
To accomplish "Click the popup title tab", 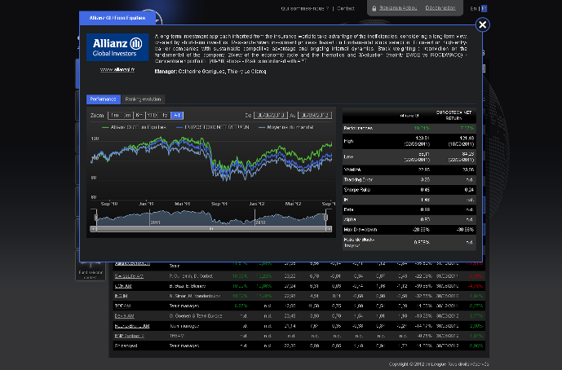I will (117, 18).
